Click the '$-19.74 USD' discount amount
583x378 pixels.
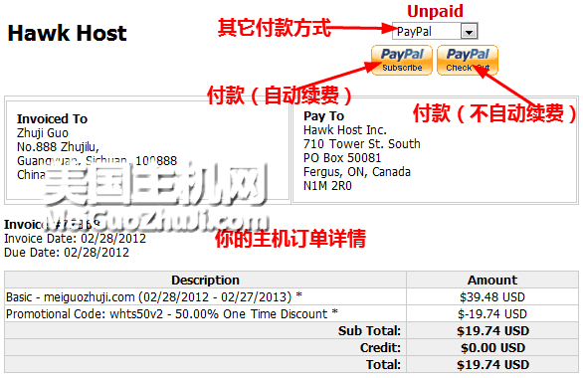492,314
